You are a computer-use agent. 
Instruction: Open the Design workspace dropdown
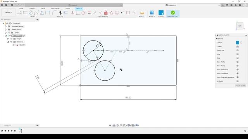point(9,12)
